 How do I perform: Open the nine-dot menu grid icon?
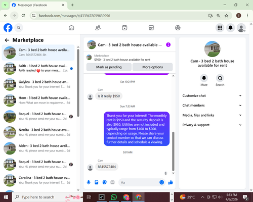(x=220, y=28)
